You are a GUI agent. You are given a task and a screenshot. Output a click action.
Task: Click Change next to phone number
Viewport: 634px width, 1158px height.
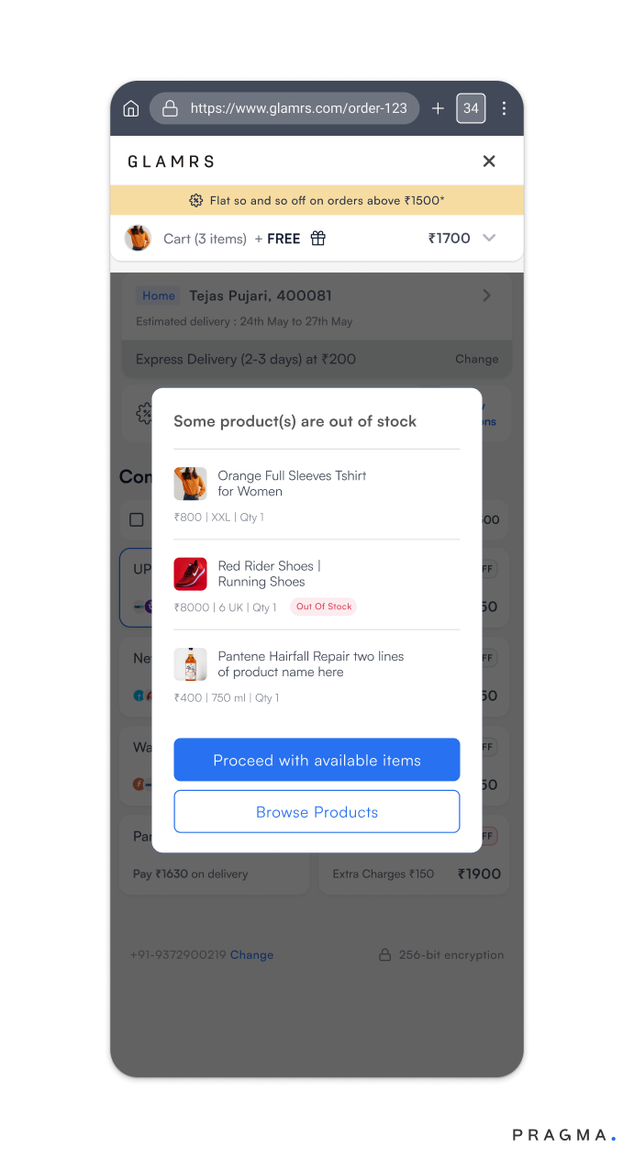251,955
